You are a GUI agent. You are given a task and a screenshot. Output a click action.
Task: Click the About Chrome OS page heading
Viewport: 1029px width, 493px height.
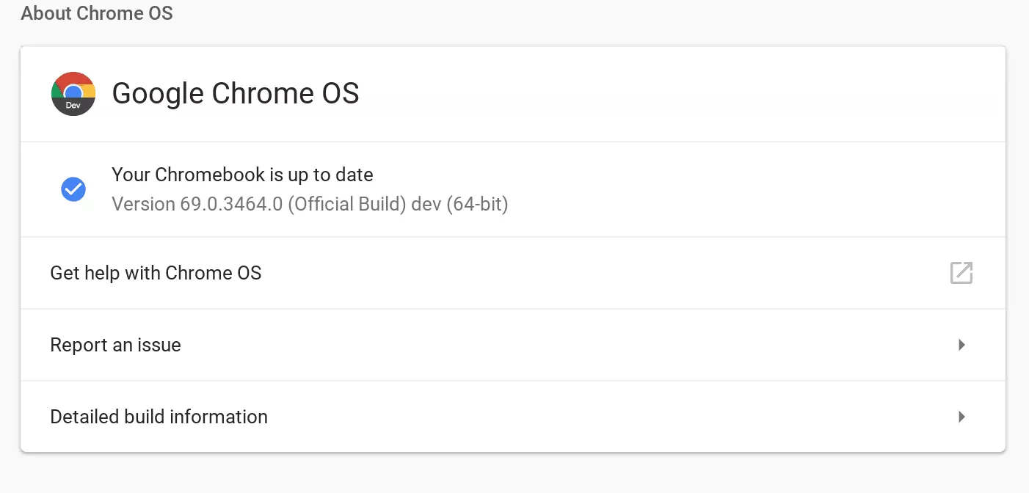tap(97, 13)
